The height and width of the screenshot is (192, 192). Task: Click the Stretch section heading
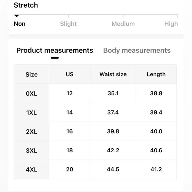click(26, 5)
